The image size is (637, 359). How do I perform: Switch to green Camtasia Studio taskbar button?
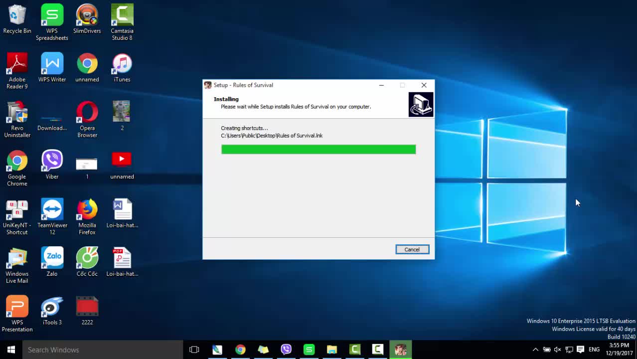pyautogui.click(x=355, y=350)
